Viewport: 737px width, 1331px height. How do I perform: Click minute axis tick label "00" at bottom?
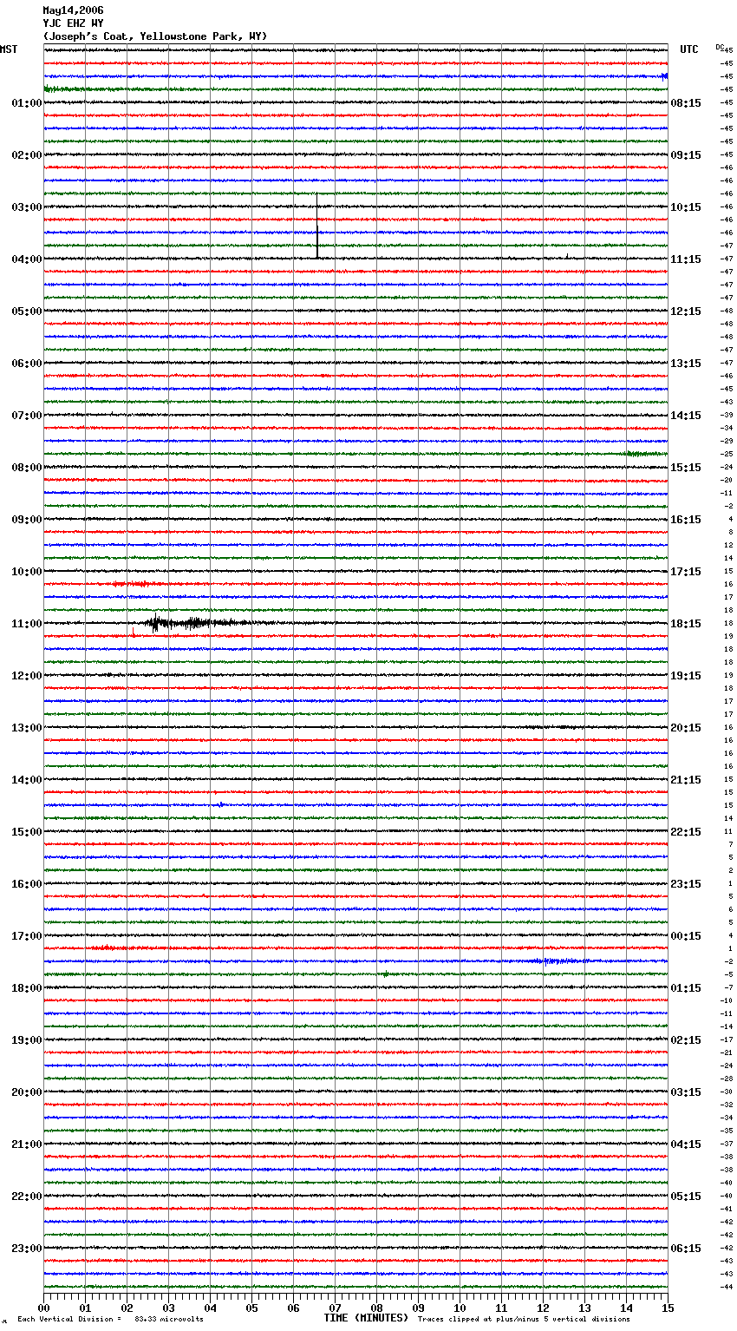click(x=43, y=1308)
